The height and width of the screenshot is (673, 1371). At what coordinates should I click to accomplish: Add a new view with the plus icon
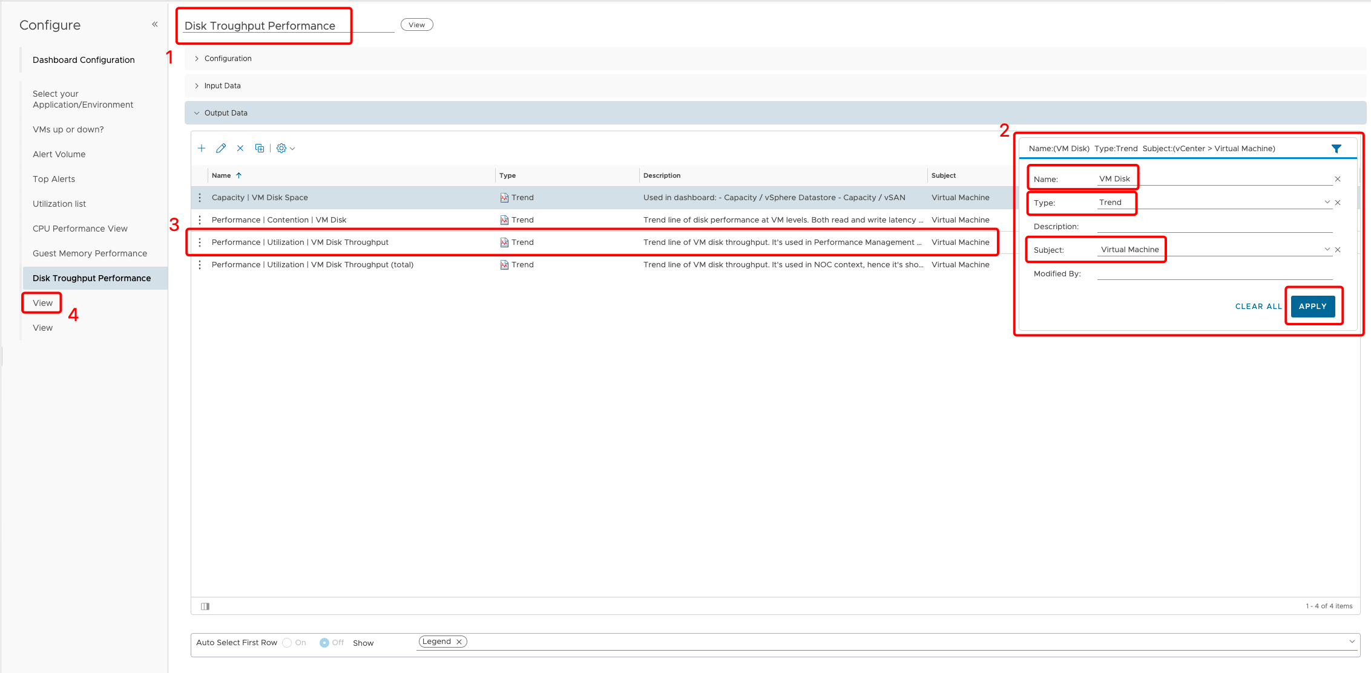pos(202,148)
